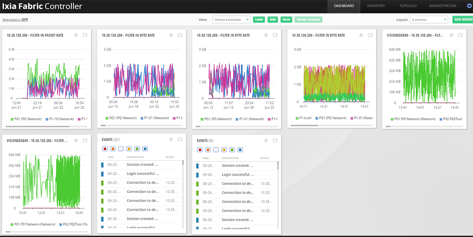
Task: Switch to the Administration tab
Action: click(x=443, y=6)
